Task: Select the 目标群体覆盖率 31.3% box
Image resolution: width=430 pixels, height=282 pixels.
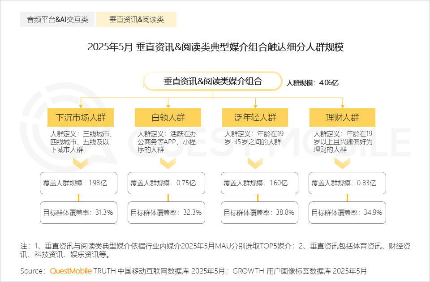Action: tap(78, 213)
